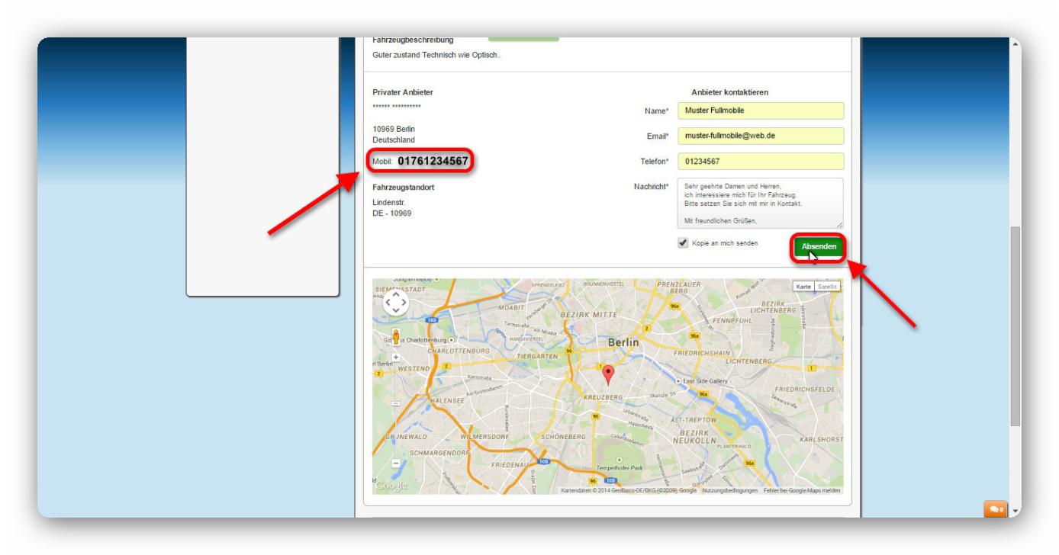Zoom in the map with plus button

[396, 357]
